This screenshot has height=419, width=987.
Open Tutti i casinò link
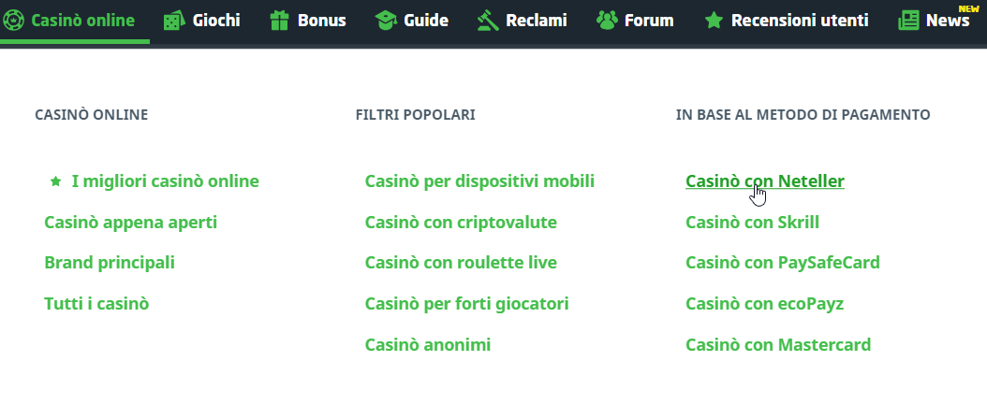tap(96, 304)
